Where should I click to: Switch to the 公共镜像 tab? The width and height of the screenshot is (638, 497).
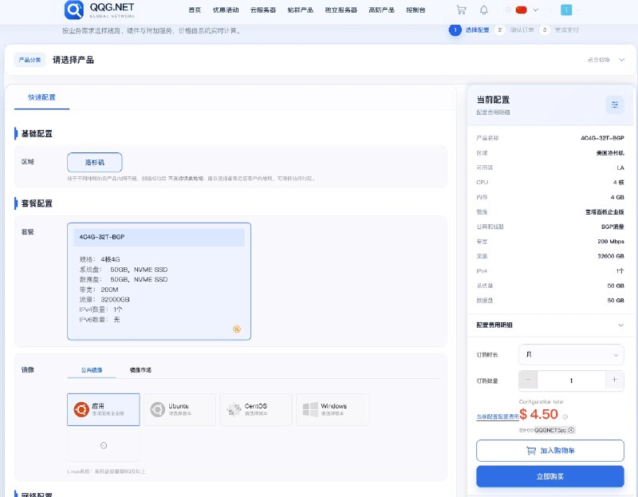tap(92, 370)
